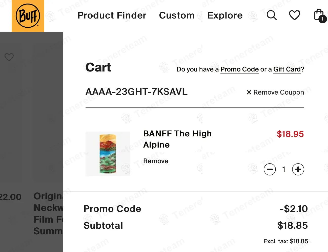The width and height of the screenshot is (328, 252).
Task: Decrease quantity with the minus button
Action: tap(270, 169)
